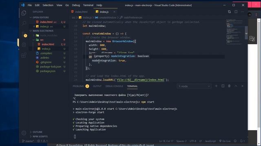Click the editor vertical scrollbar
Screen dimensions: 261x146
(246, 33)
